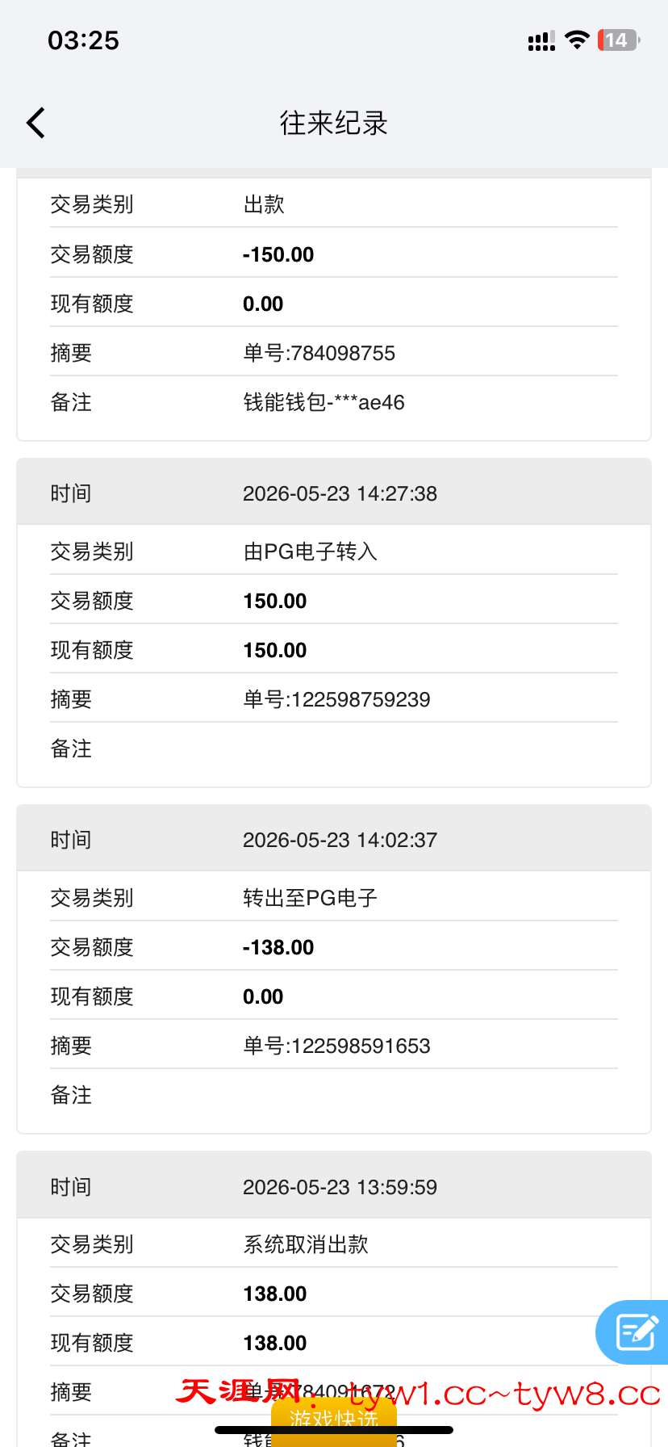Open the record dated 2026-05-23 14:02:37

(334, 839)
